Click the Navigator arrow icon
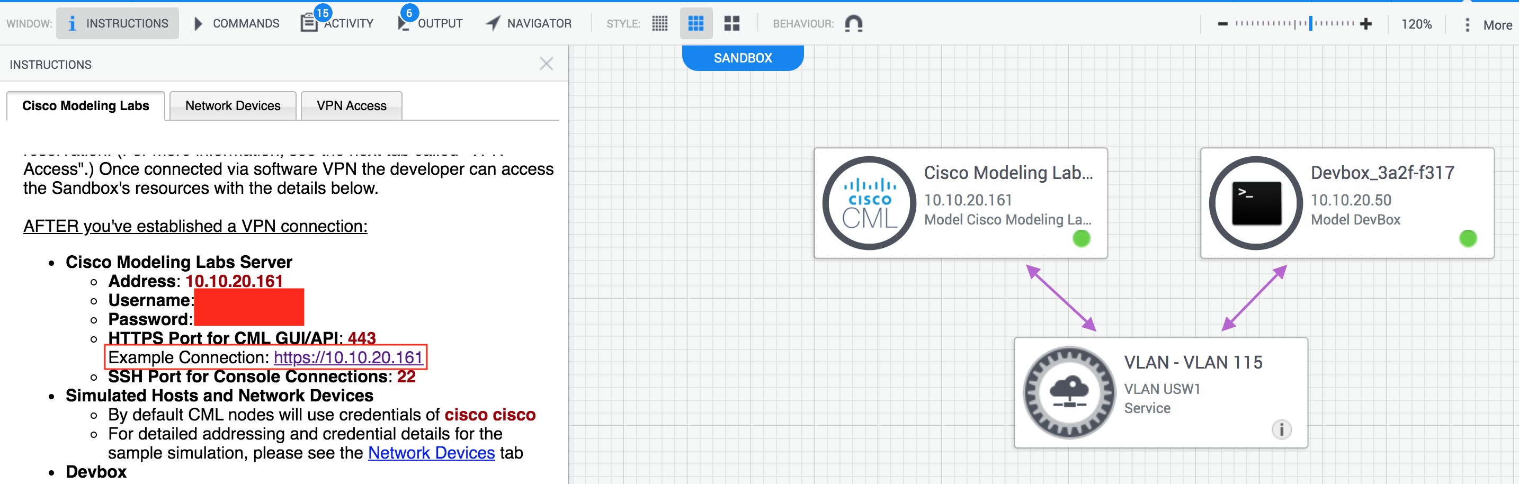The width and height of the screenshot is (1519, 484). coord(493,24)
